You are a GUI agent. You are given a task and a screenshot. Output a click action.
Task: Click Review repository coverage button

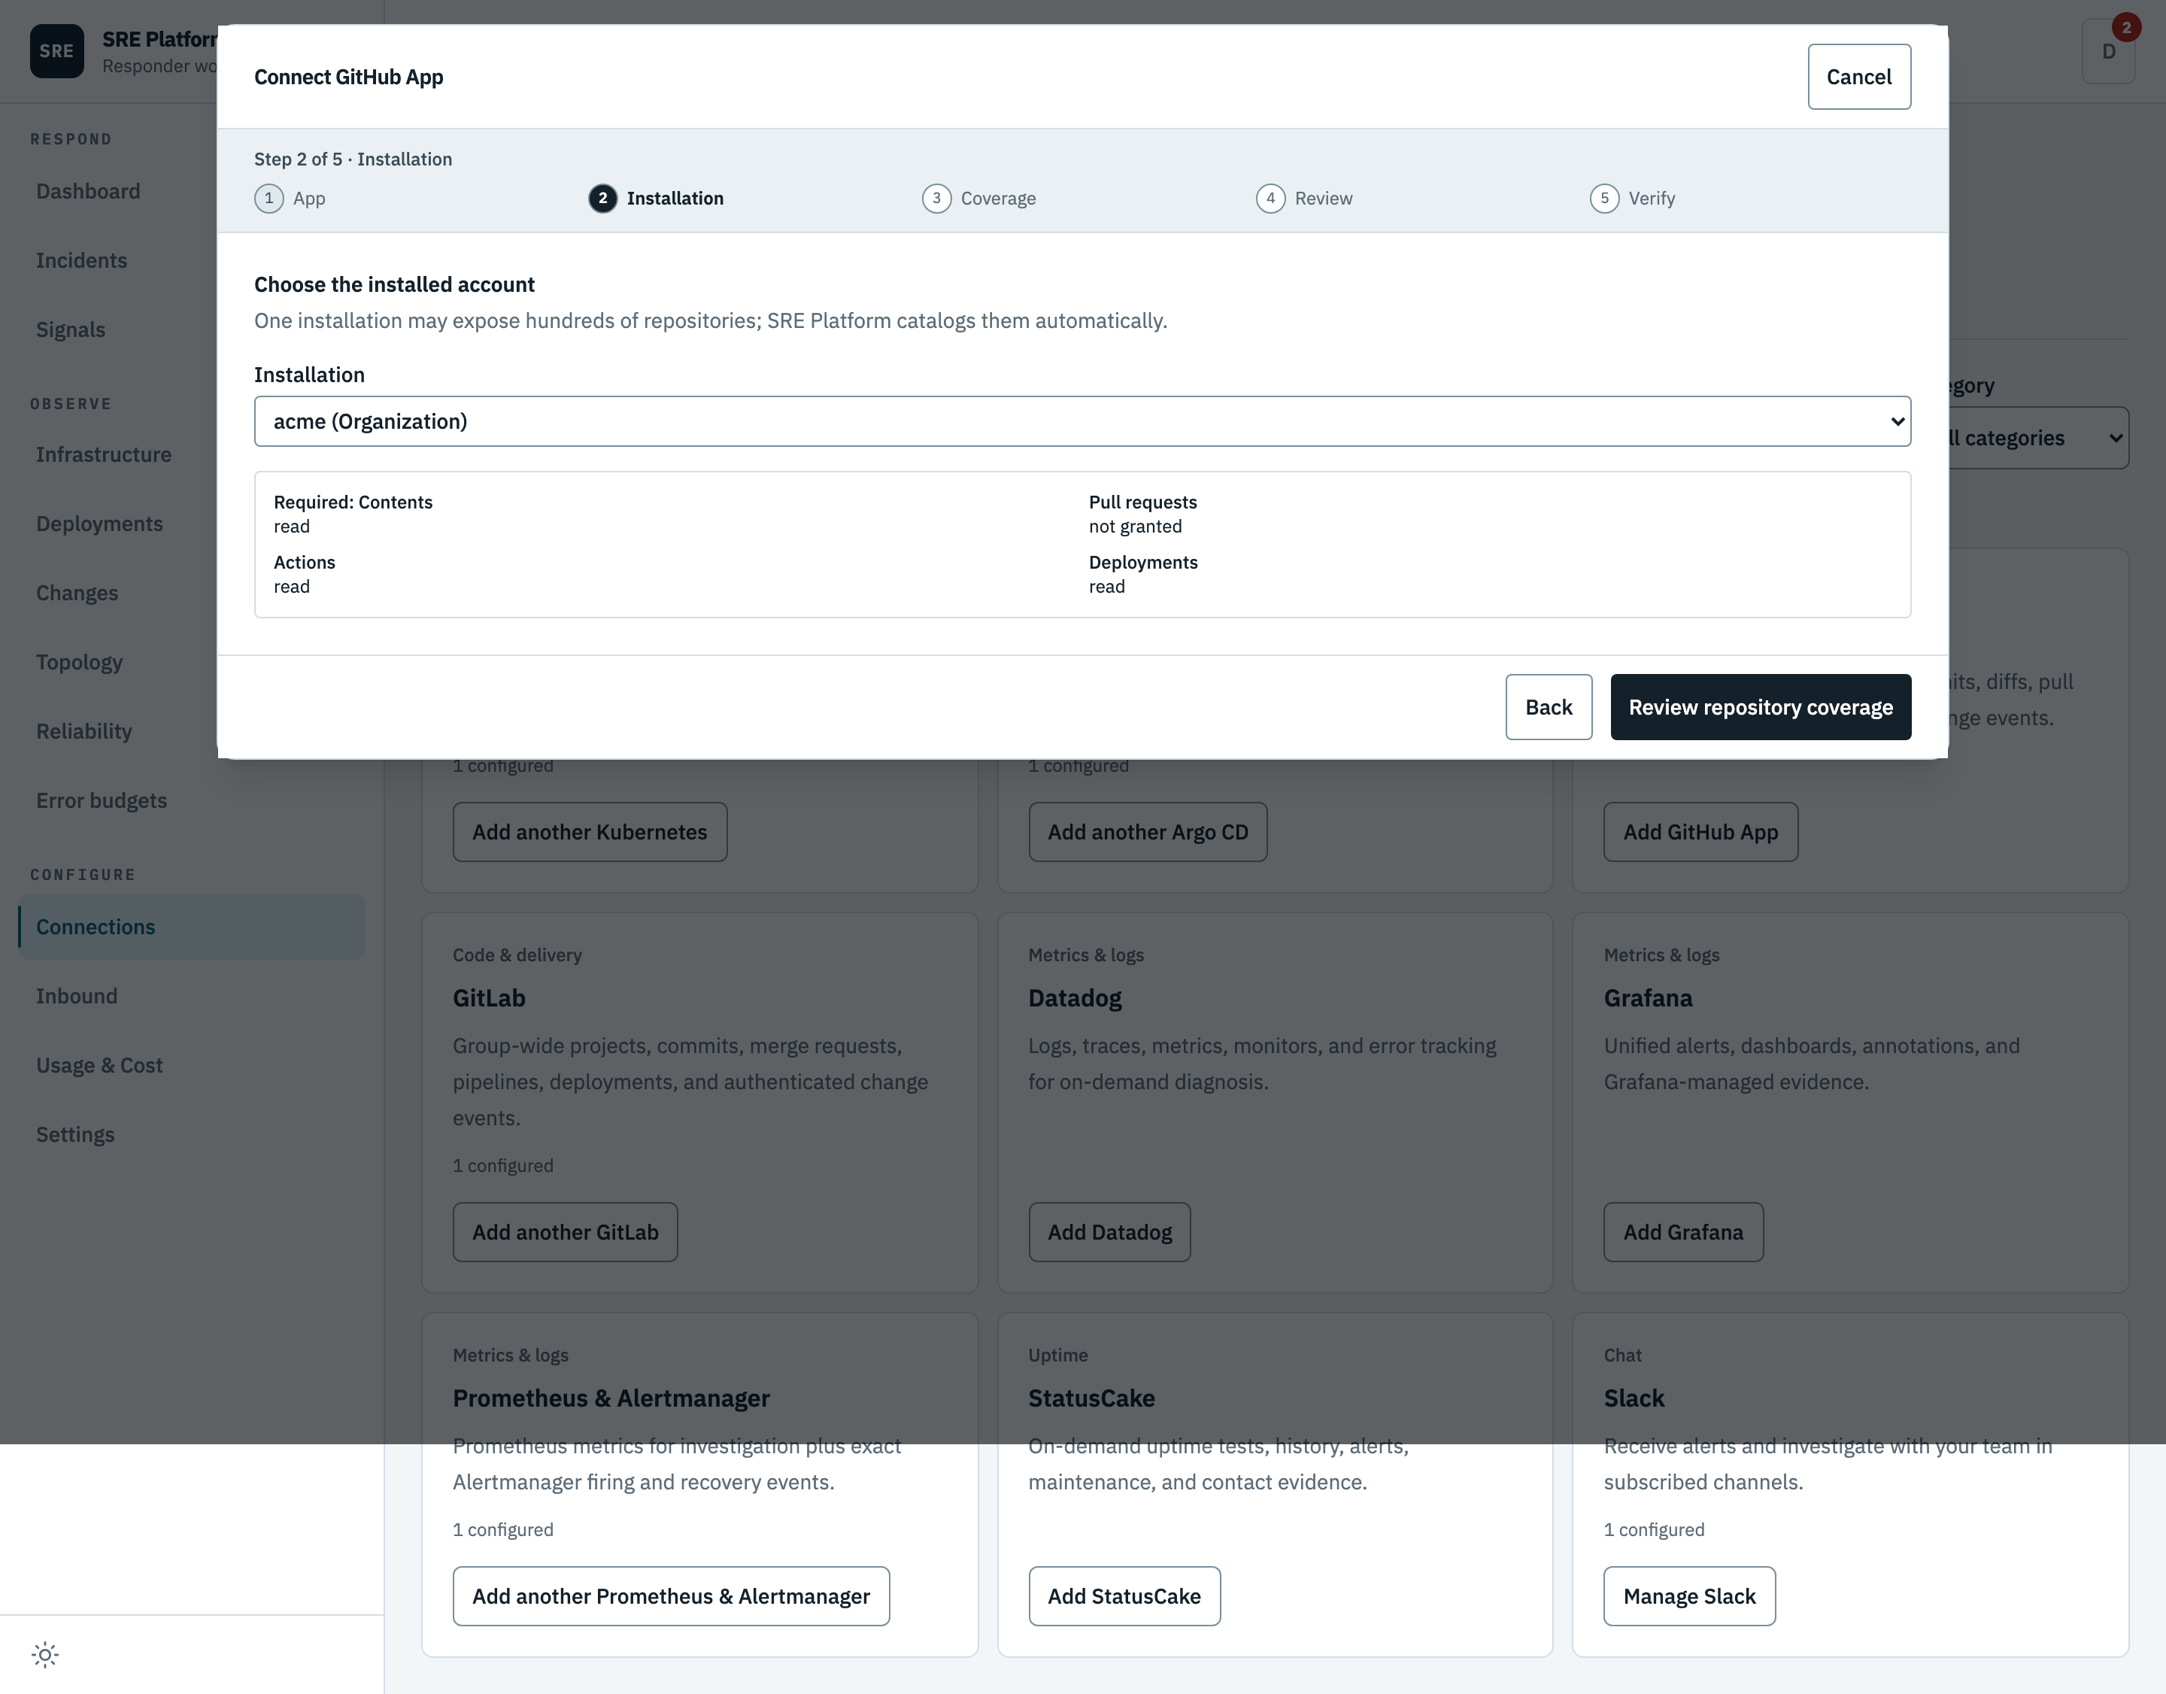click(1761, 707)
